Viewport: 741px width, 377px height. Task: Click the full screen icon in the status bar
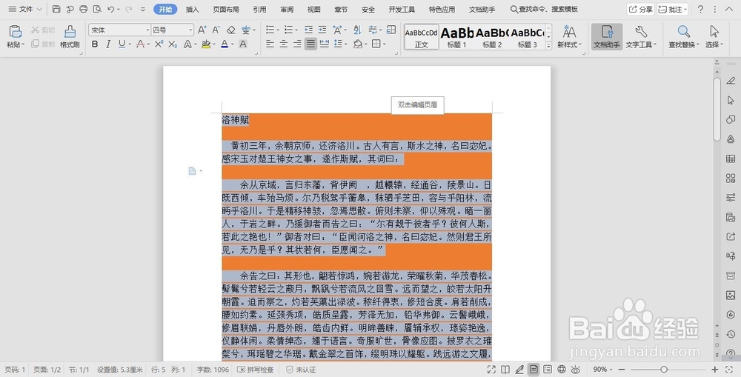[x=491, y=370]
